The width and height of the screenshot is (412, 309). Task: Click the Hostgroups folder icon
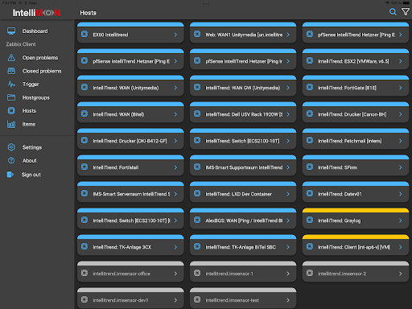(x=11, y=97)
